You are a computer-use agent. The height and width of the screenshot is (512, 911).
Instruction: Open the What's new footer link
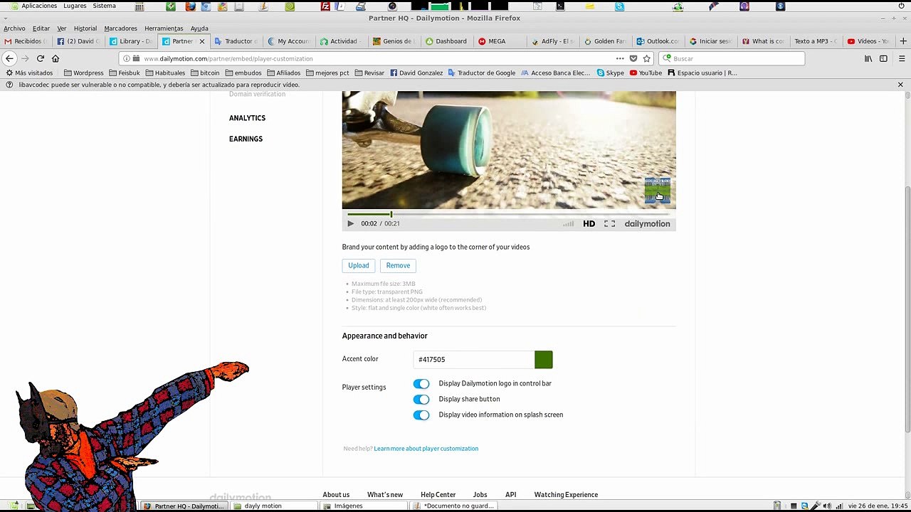tap(385, 495)
